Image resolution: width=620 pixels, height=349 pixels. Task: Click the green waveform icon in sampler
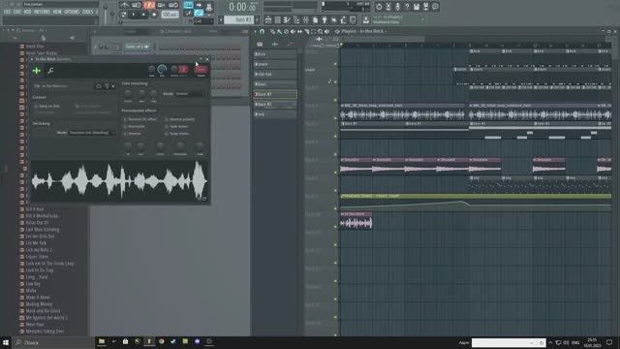point(37,71)
